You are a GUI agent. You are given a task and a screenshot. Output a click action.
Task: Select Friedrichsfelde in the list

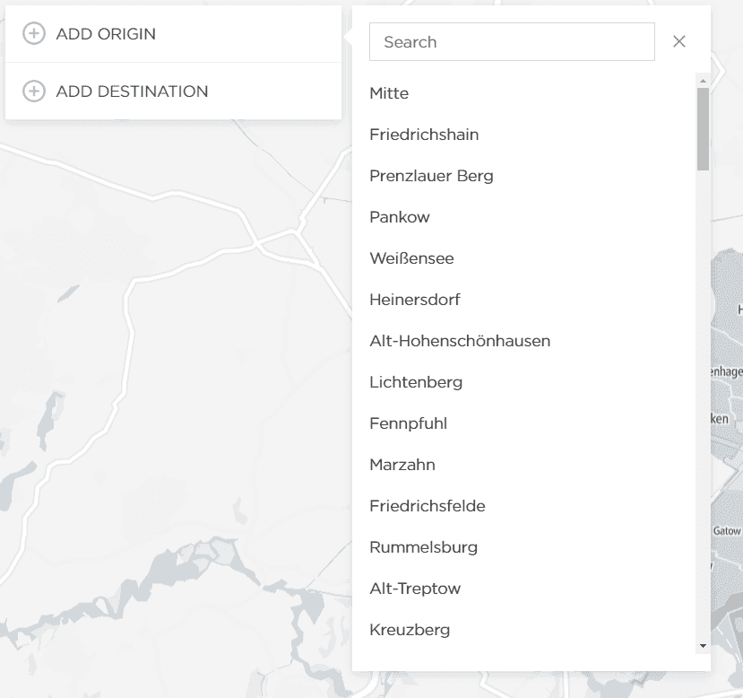pyautogui.click(x=428, y=506)
